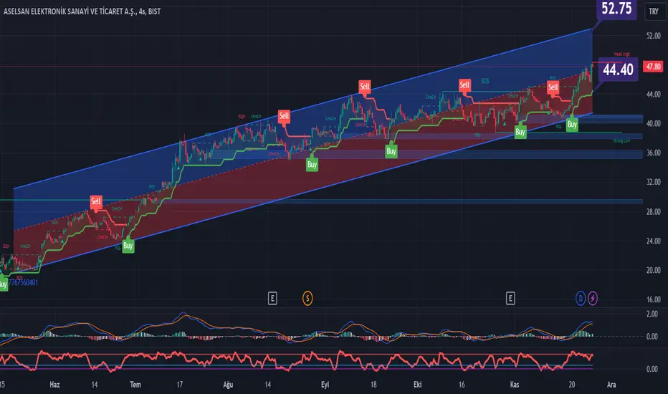
Task: Click the Buy signal label at Kas 20
Action: (572, 125)
